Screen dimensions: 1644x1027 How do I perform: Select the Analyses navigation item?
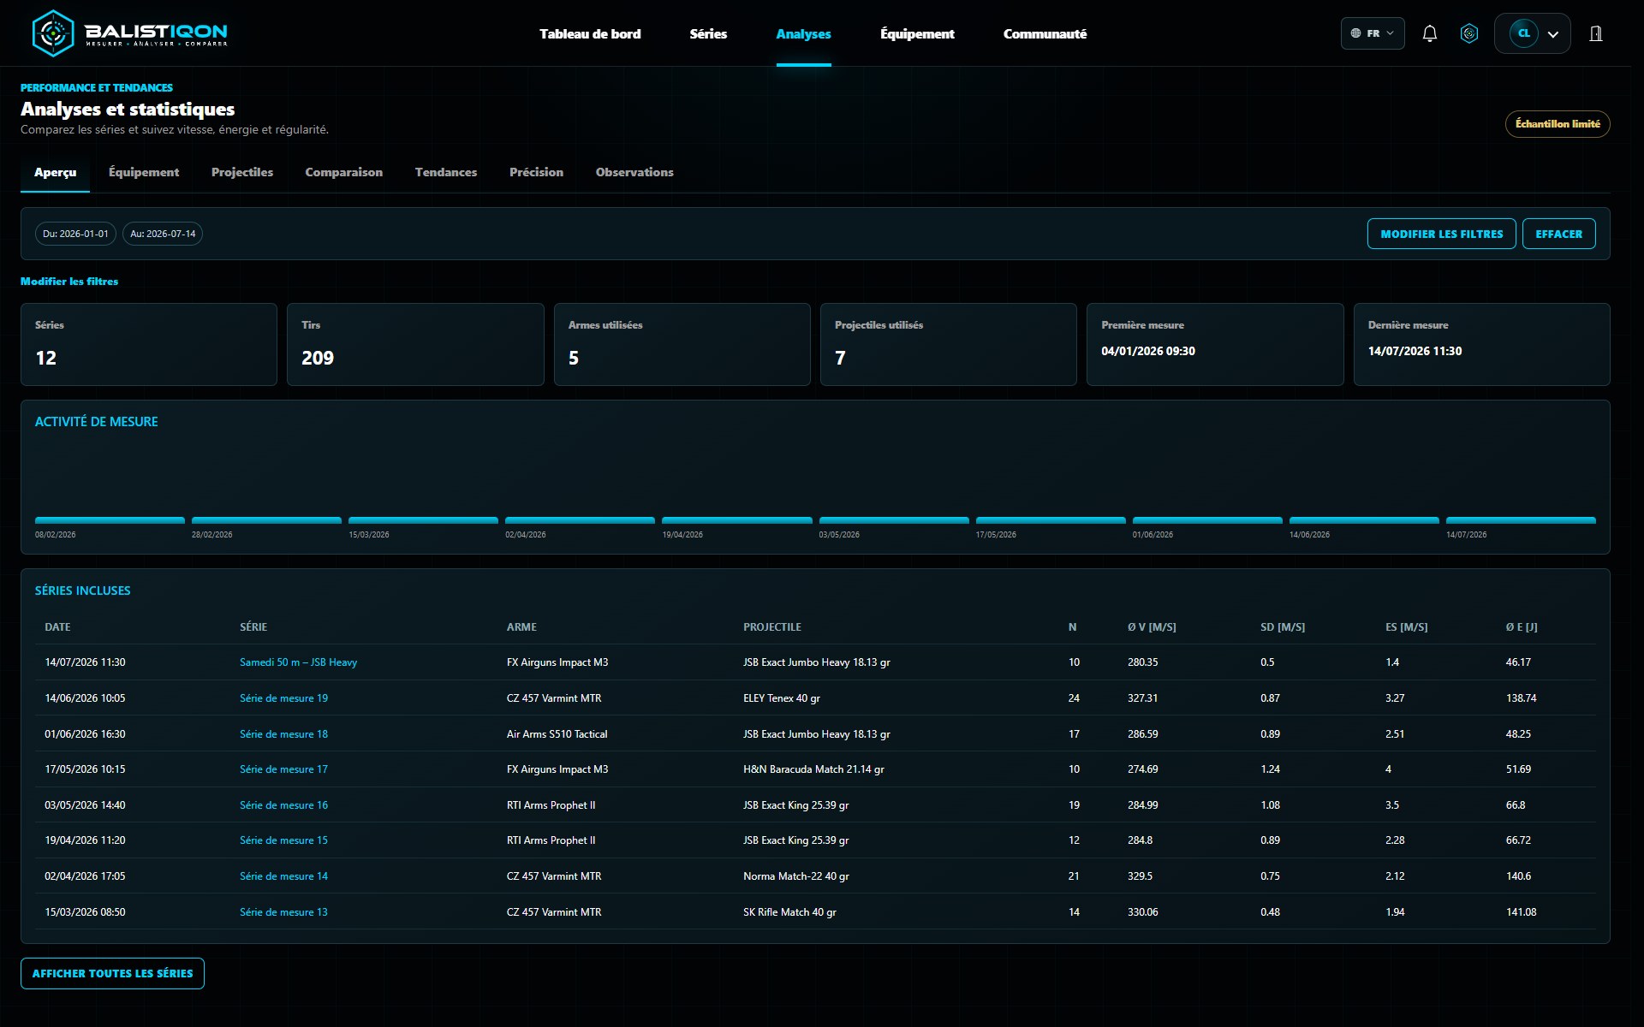[803, 33]
